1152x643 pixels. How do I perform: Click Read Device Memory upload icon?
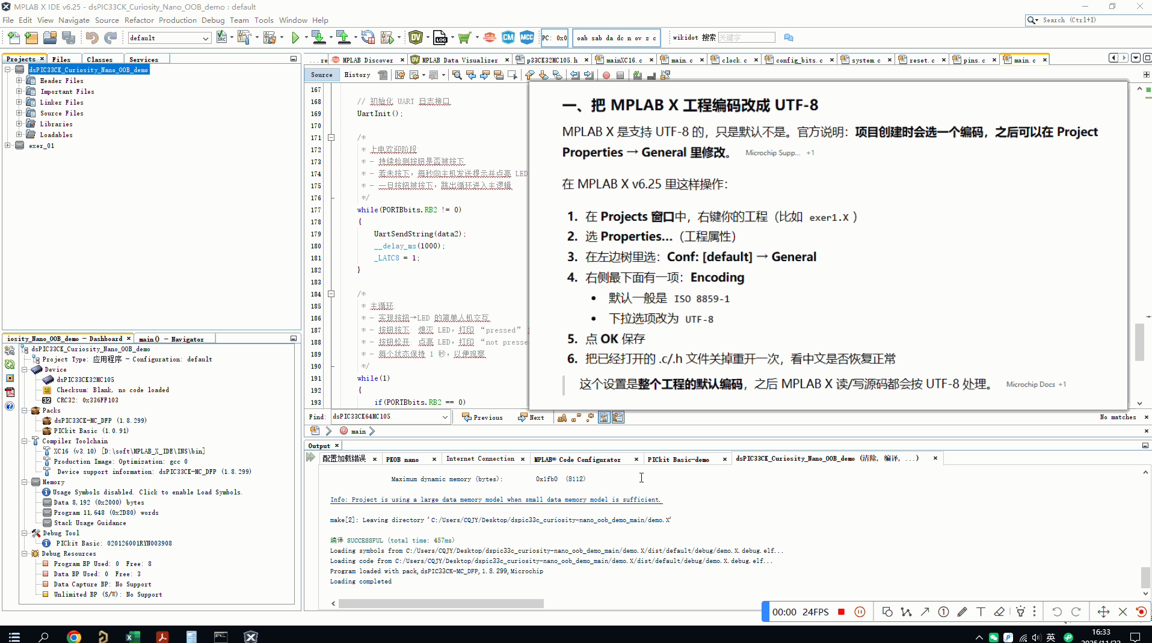click(343, 38)
